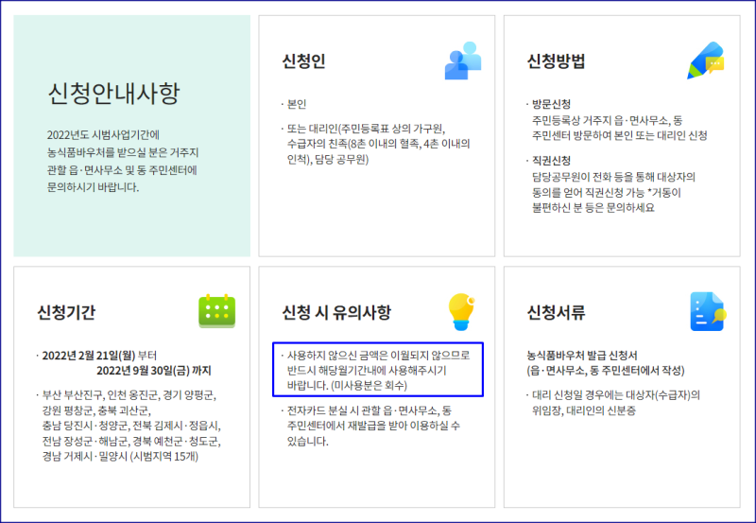The width and height of the screenshot is (756, 523).
Task: Click the 신청안내사항 heading
Action: pos(113,93)
